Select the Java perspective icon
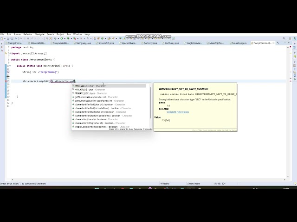 [295, 38]
